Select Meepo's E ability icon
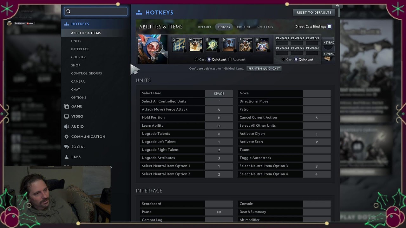The image size is (406, 228). 212,45
